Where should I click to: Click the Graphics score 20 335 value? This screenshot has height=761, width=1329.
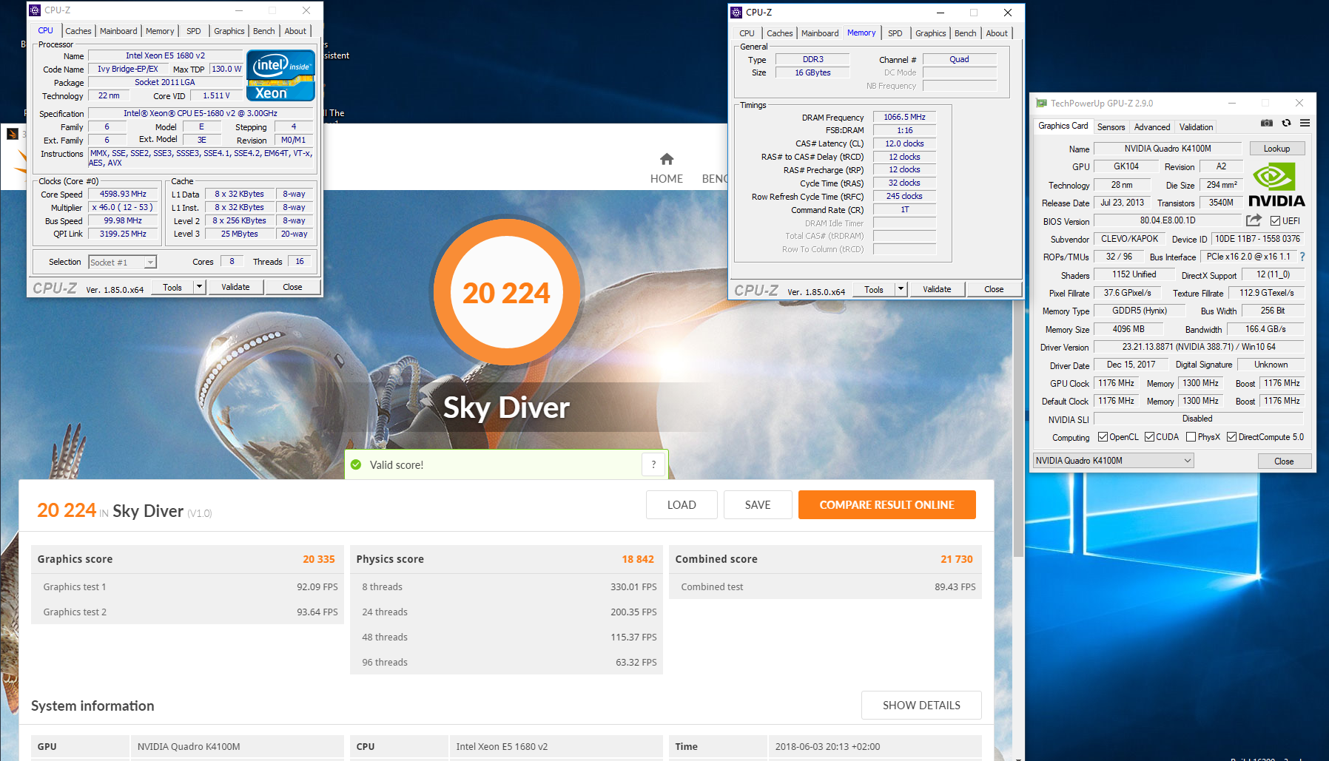point(319,559)
